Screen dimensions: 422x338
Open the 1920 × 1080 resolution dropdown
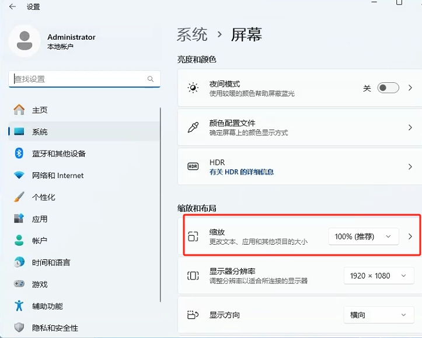coord(379,276)
